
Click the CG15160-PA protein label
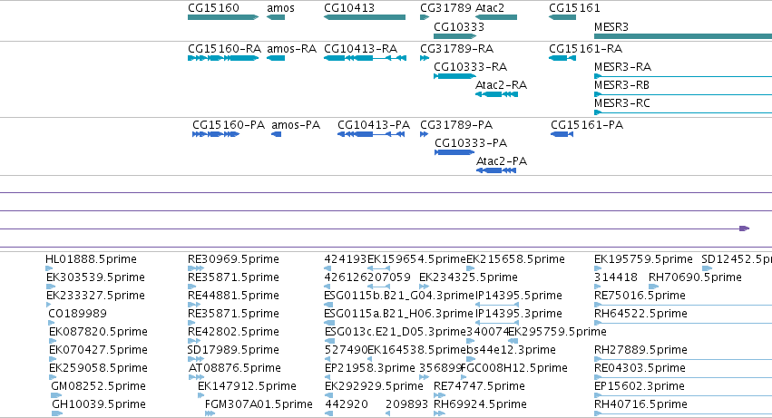click(229, 125)
